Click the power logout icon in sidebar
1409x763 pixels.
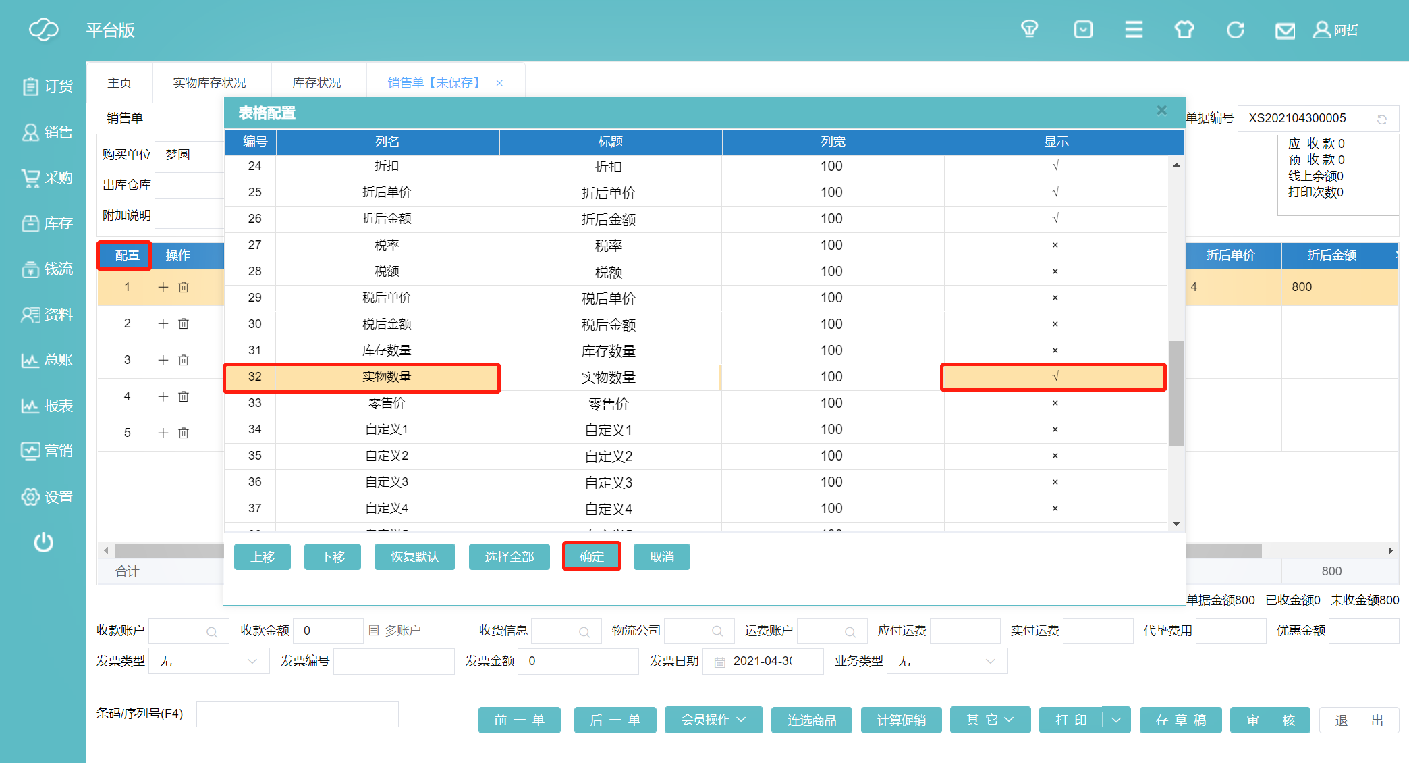(44, 542)
